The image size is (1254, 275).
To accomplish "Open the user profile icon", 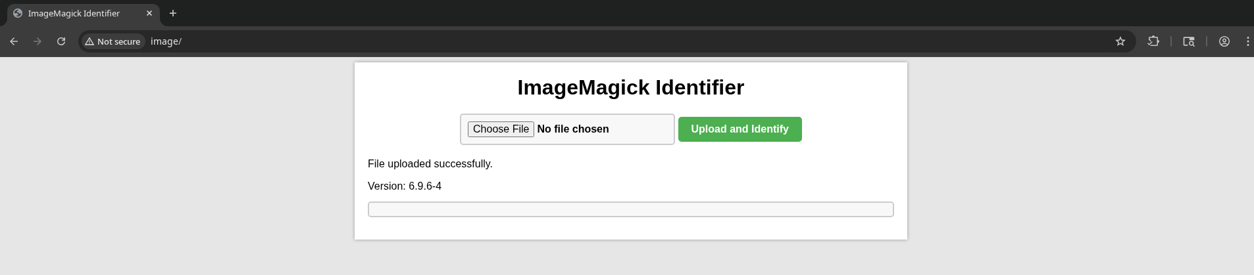I will (1224, 41).
